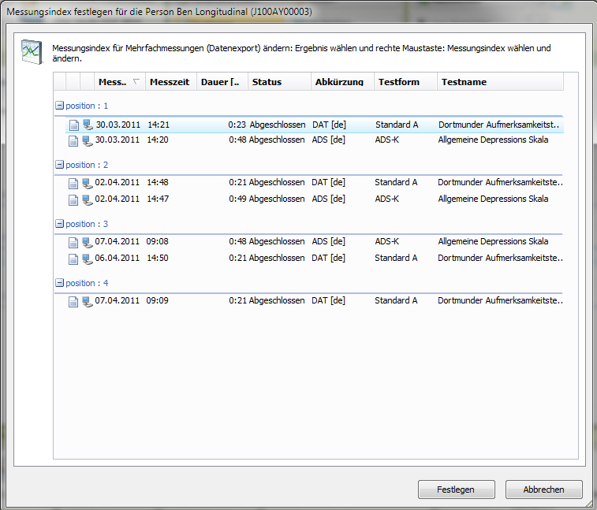Click the document icon in the 07.04.2011 09:08 row
This screenshot has width=597, height=510.
coord(73,242)
